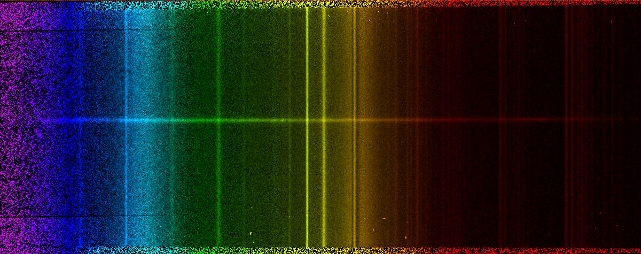Image resolution: width=641 pixels, height=254 pixels.
Task: Click where green line crosses horizontal trace
Action: (218, 120)
